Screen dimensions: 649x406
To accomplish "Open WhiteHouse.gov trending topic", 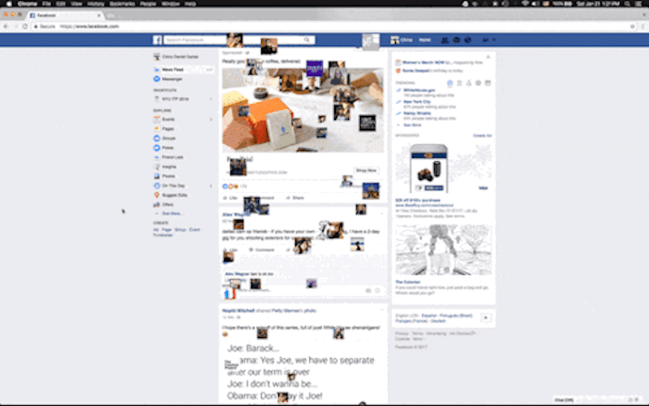I will (419, 90).
